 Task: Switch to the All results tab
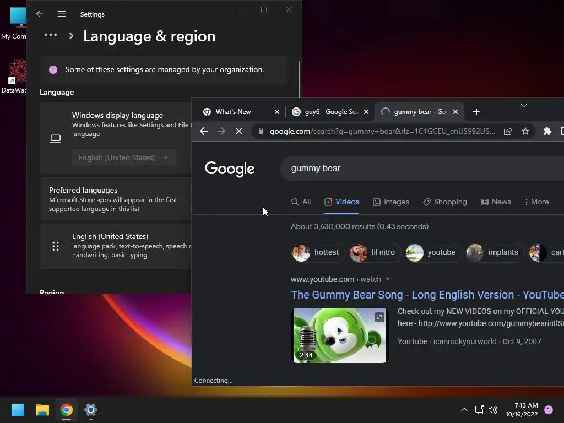point(301,202)
